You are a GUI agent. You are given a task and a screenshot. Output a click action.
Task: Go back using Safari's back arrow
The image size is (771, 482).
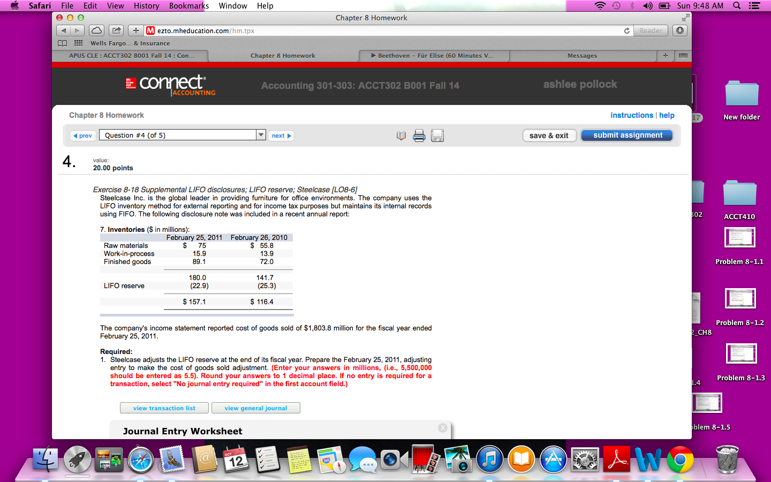pyautogui.click(x=64, y=31)
